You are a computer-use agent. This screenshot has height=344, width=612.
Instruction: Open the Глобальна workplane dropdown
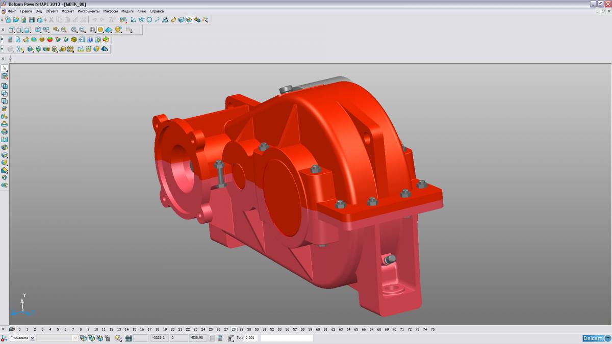(x=33, y=338)
